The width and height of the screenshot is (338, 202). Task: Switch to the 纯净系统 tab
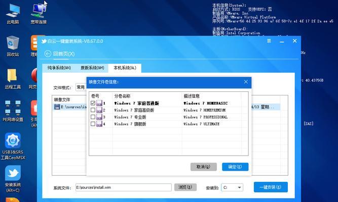pyautogui.click(x=59, y=68)
